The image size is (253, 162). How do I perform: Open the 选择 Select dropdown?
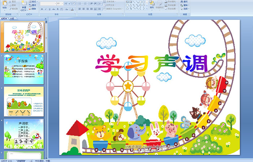(185, 9)
